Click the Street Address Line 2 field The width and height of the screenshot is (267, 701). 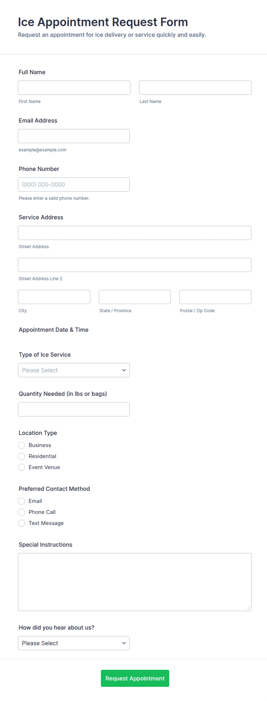tap(135, 265)
